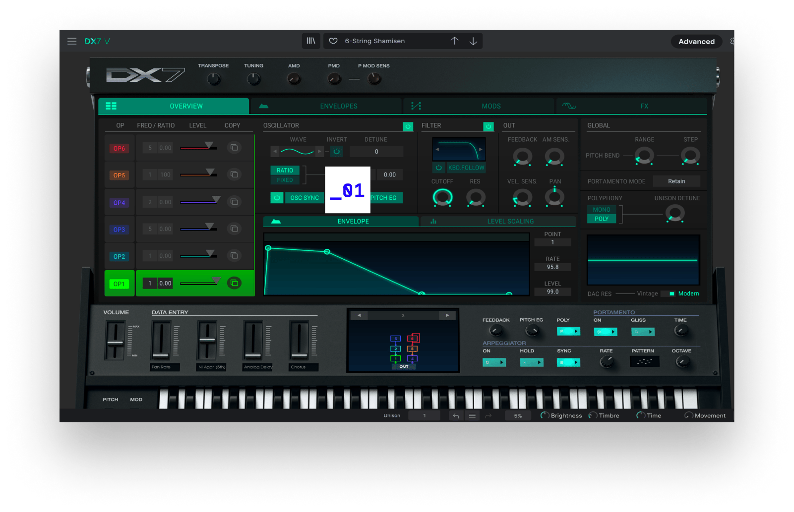Adjust the Timbre macro knob
Image resolution: width=794 pixels, height=512 pixels.
click(593, 415)
